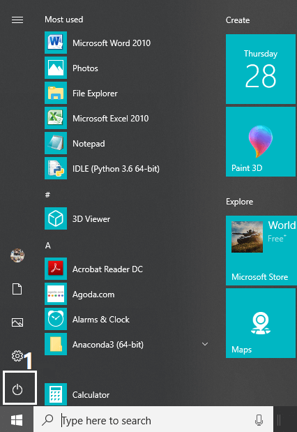Open Pictures folder sidebar icon
Screen dimensions: 297x432
[17, 322]
